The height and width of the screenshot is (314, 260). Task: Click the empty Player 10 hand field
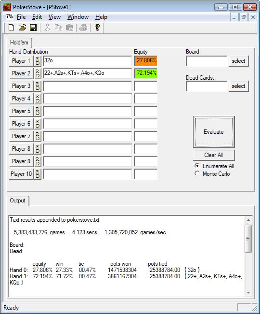pyautogui.click(x=88, y=174)
